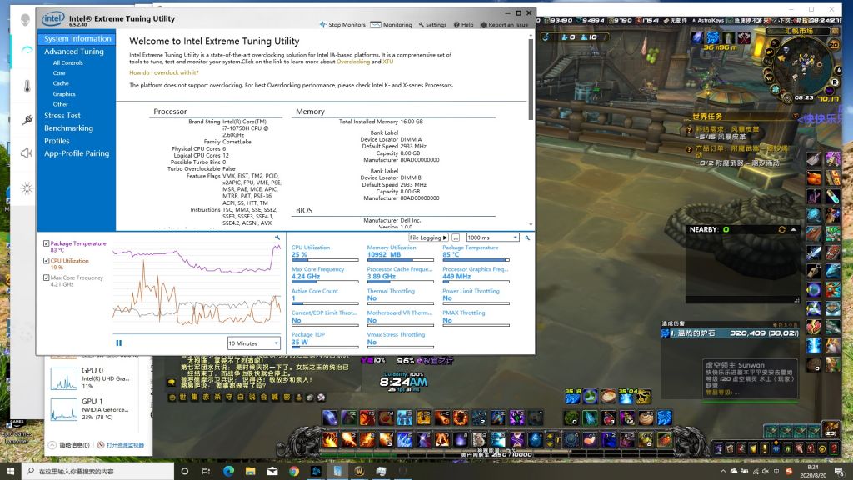Toggle the CPU Utilization graph checkbox
The image size is (853, 480).
coord(46,261)
